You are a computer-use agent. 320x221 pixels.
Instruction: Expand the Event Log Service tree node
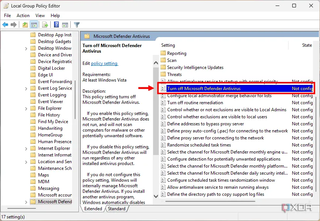point(26,89)
